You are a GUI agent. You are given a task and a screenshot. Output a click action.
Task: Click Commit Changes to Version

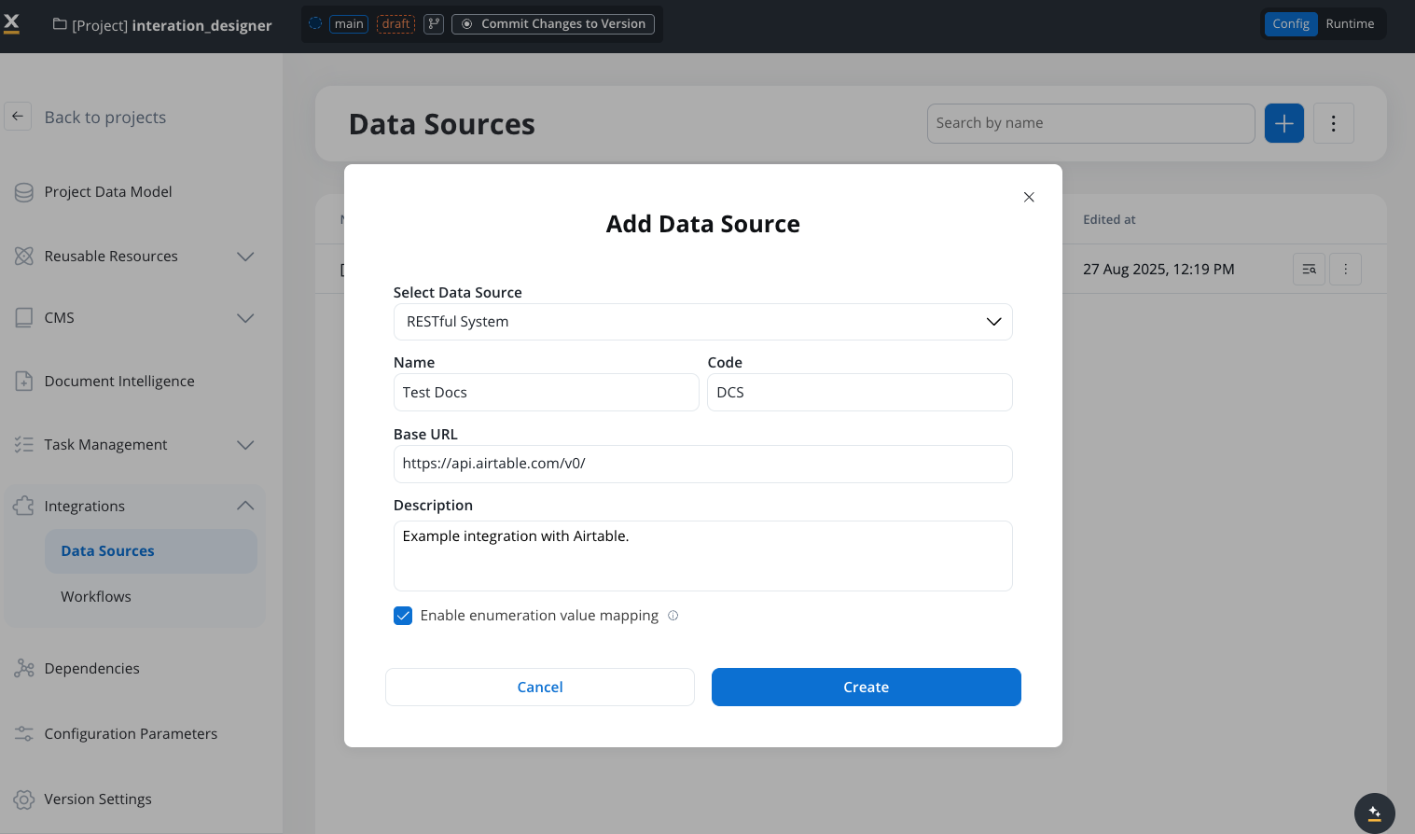(553, 24)
